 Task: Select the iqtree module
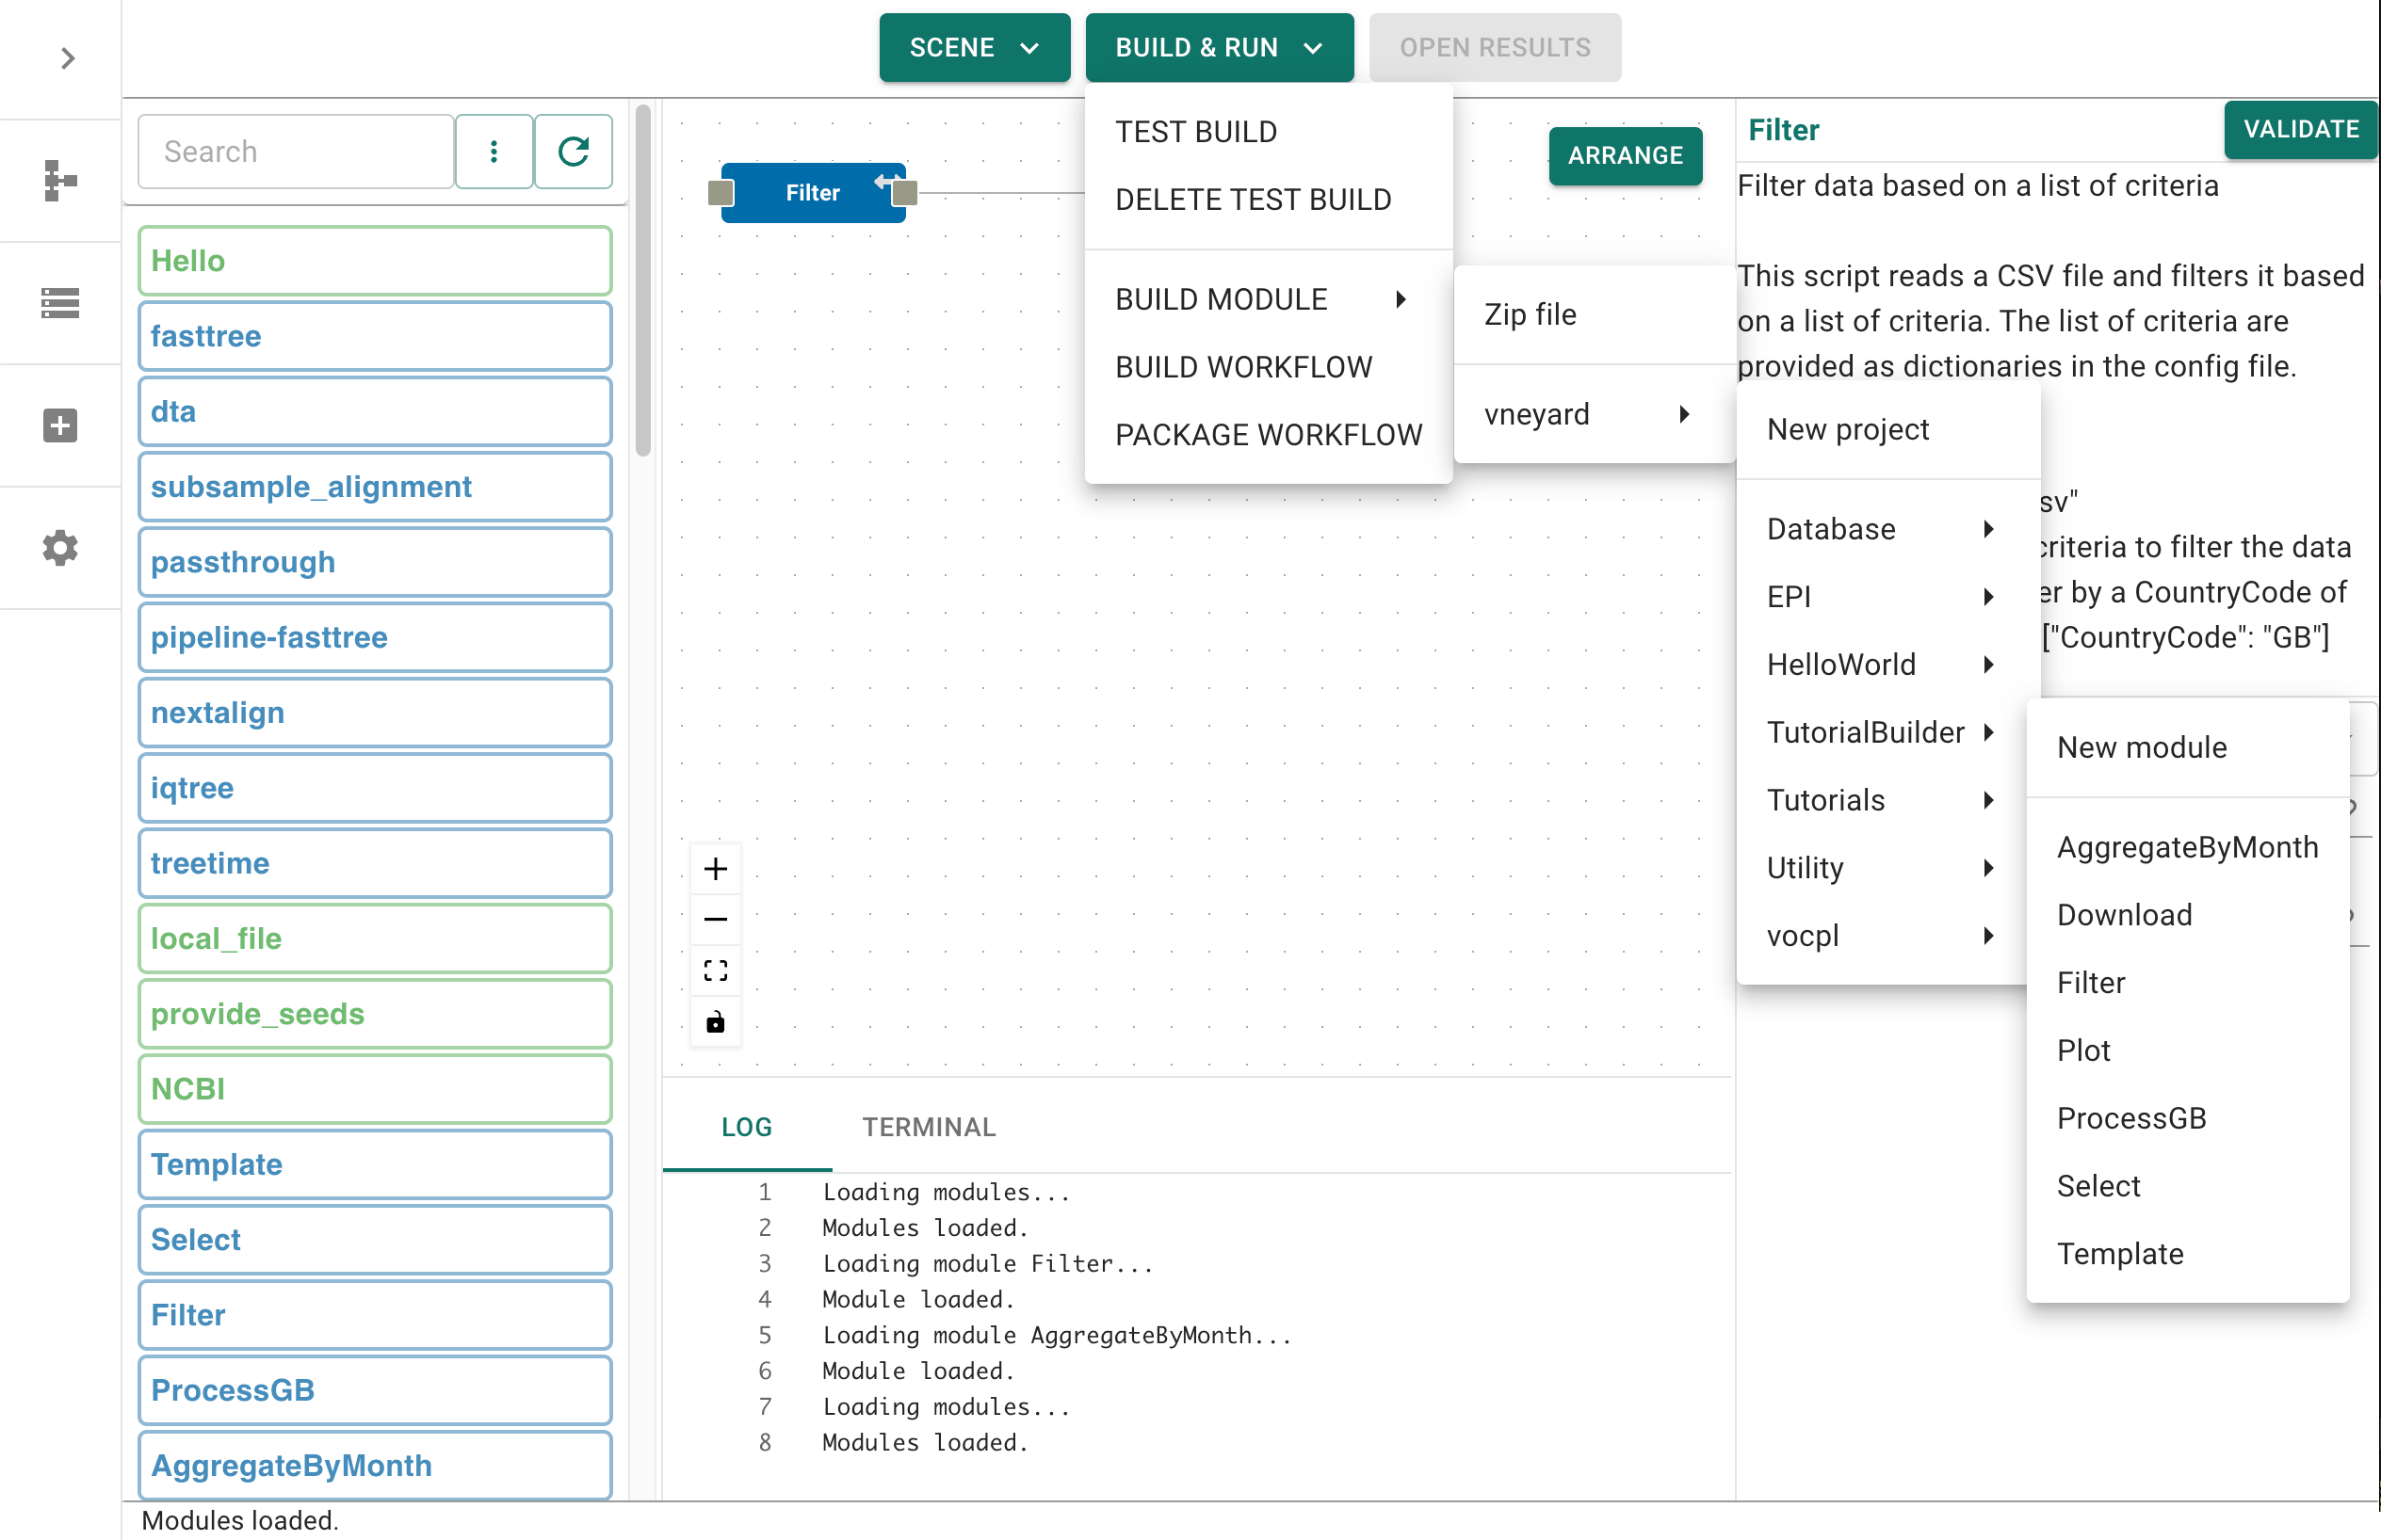point(375,788)
